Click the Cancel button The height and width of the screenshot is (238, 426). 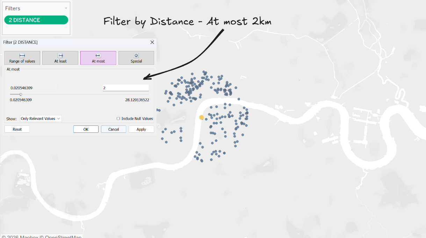[114, 129]
